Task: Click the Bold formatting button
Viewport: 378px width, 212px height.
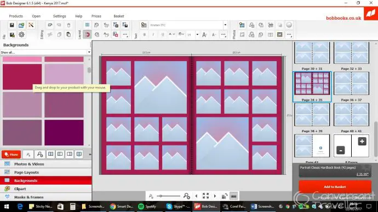Action: tap(145, 34)
